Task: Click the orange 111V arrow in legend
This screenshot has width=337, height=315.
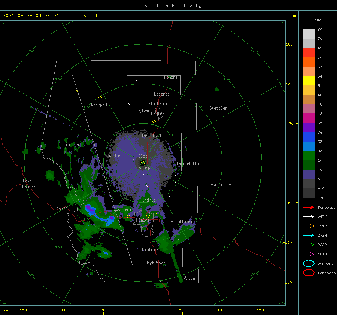Action: point(309,226)
